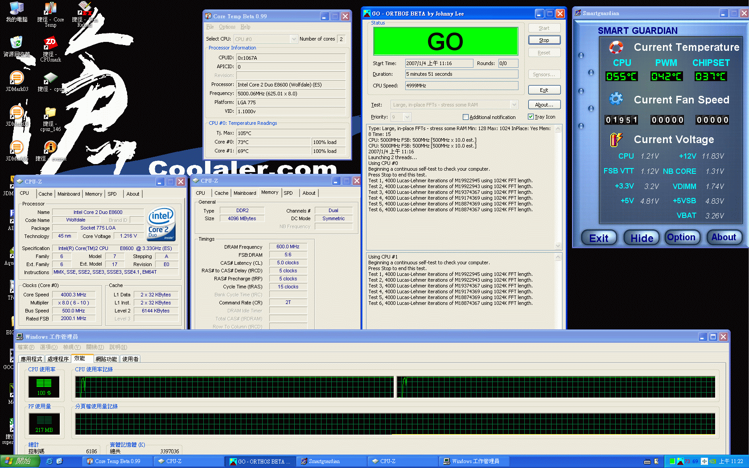Click About button in Smart Guardian
Viewport: 749px width, 468px height.
724,237
